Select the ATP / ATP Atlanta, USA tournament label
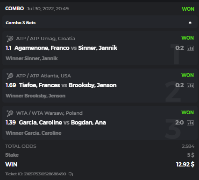 pos(43,76)
